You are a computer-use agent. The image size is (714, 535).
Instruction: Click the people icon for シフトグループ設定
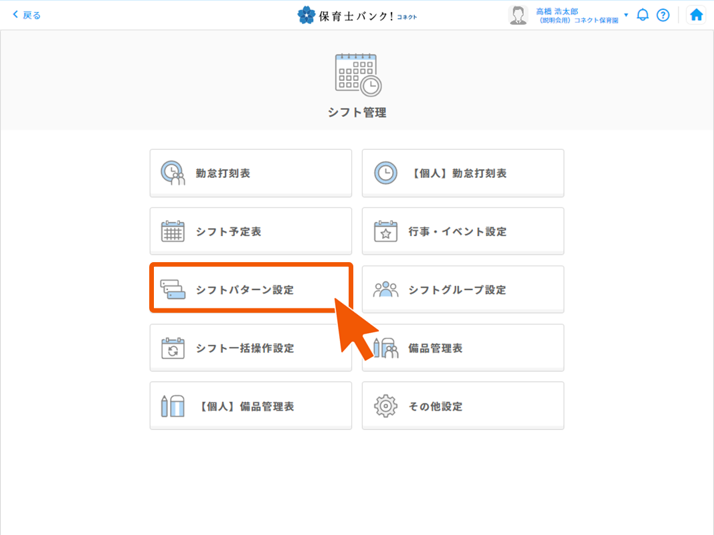(385, 290)
